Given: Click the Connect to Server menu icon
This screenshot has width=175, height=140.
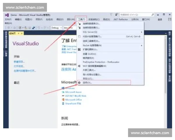Looking at the screenshot, I should pos(79,28).
